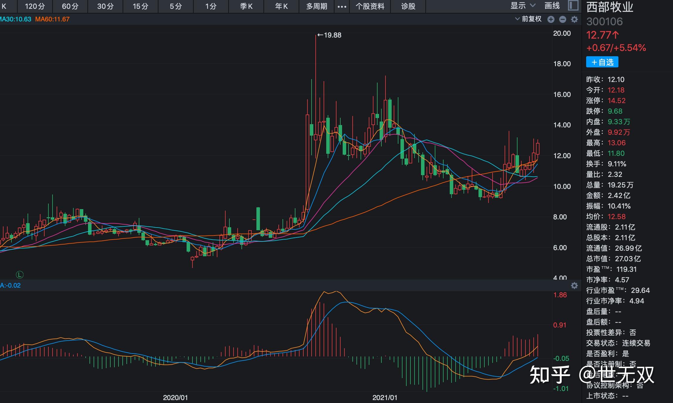Select the 年K yearly chart tab

click(x=281, y=6)
